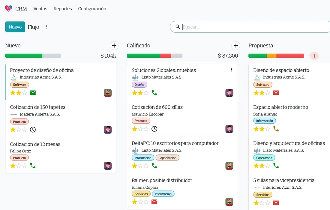This screenshot has width=330, height=210.
Task: Click the salesperson avatar on Proyecto de diseño de oficina
Action: pos(108,93)
